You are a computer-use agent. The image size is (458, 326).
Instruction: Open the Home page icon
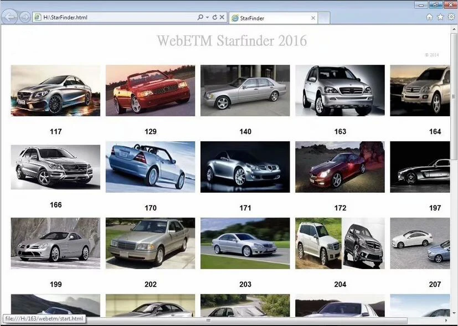pos(429,17)
